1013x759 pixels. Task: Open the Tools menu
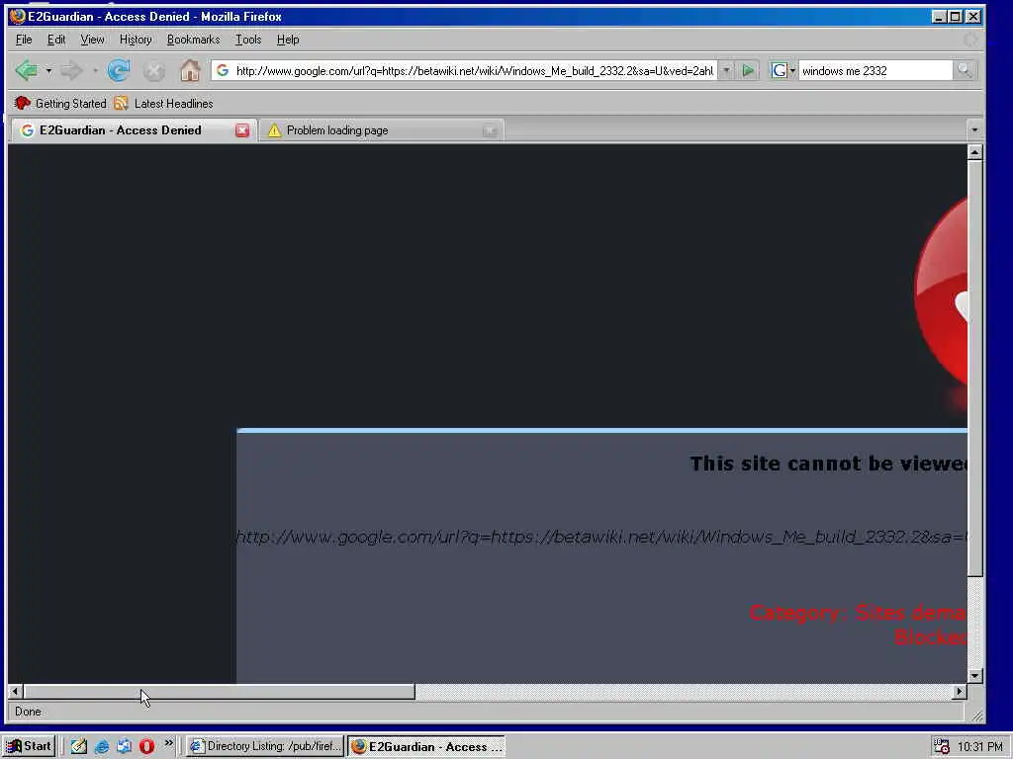[x=248, y=40]
